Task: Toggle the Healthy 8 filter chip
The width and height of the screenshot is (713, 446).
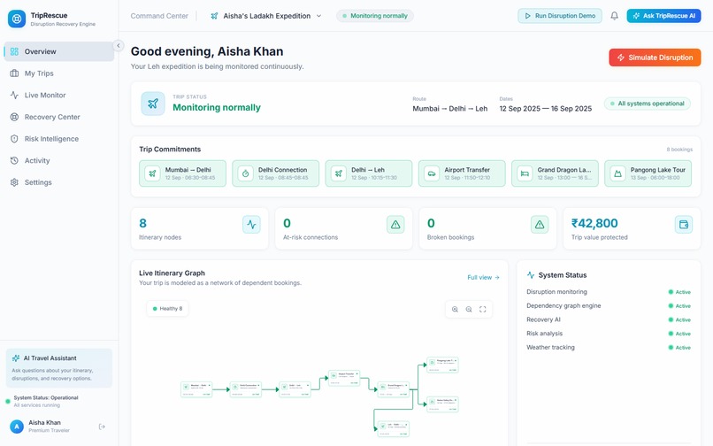Action: click(167, 309)
